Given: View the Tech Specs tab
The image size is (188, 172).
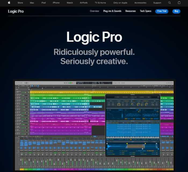Looking at the screenshot, I should coord(146,11).
